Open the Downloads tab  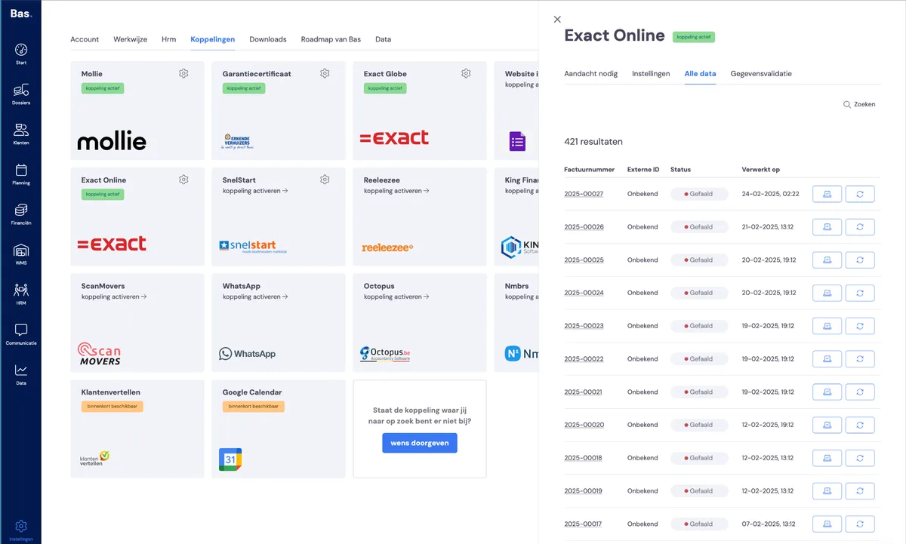[268, 39]
